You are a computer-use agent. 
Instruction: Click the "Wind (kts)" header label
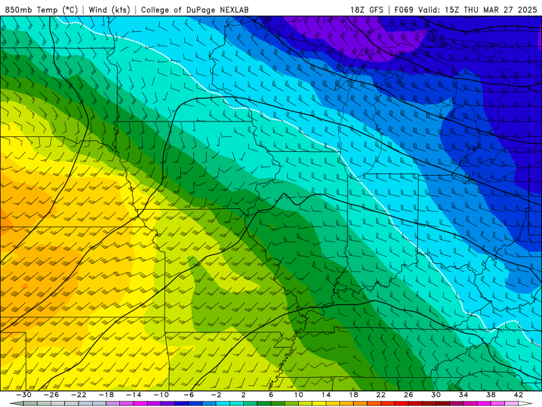tap(109, 9)
